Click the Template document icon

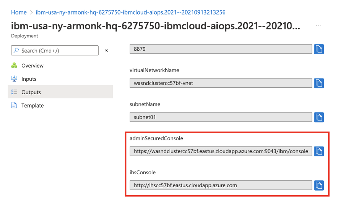14,105
